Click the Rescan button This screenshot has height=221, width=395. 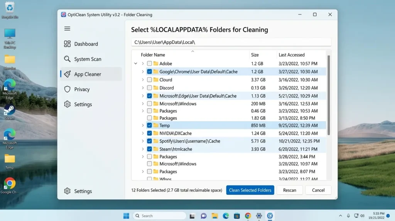[x=289, y=190]
